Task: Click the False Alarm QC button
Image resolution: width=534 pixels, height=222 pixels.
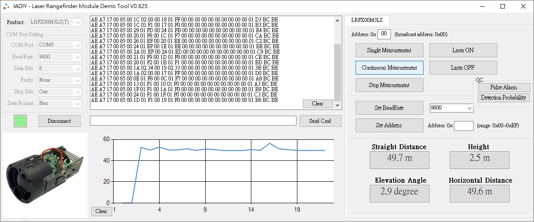Action: click(503, 88)
